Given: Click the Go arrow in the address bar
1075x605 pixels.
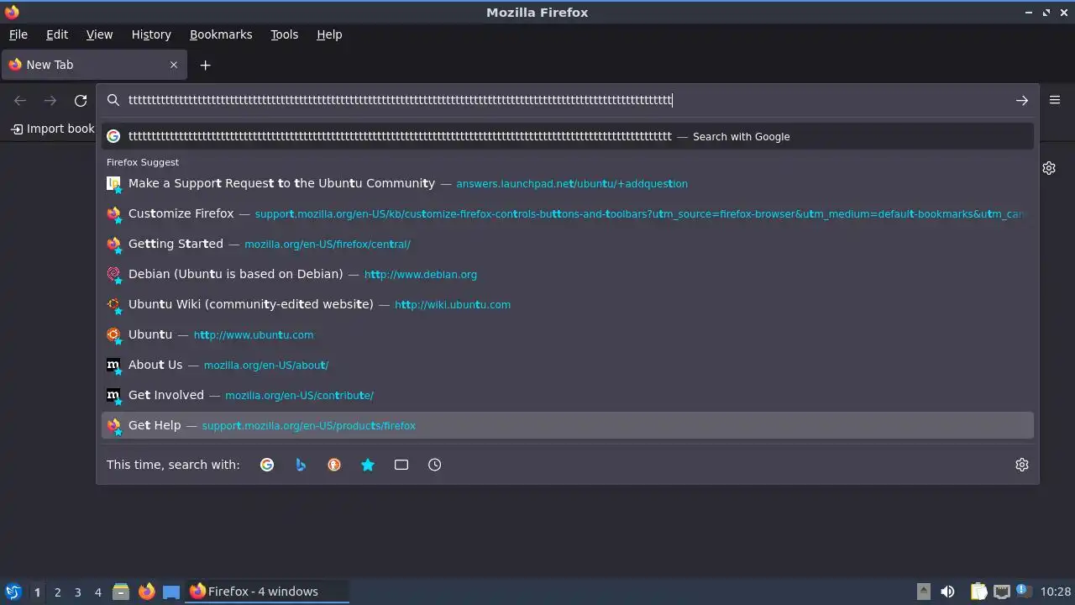Looking at the screenshot, I should point(1021,100).
